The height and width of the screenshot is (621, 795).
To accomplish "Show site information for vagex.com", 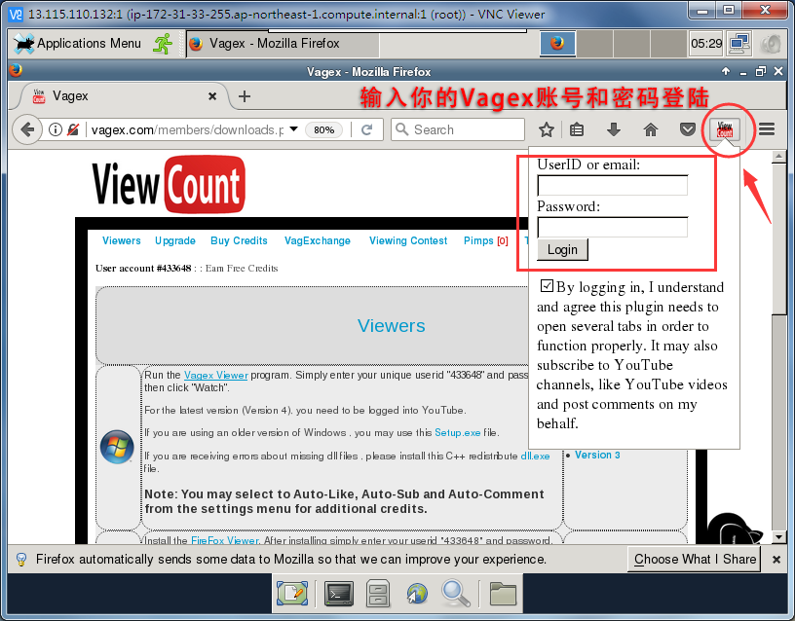I will click(x=56, y=129).
